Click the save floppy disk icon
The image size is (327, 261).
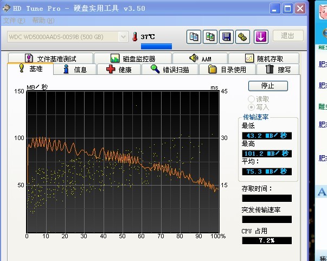pyautogui.click(x=226, y=36)
